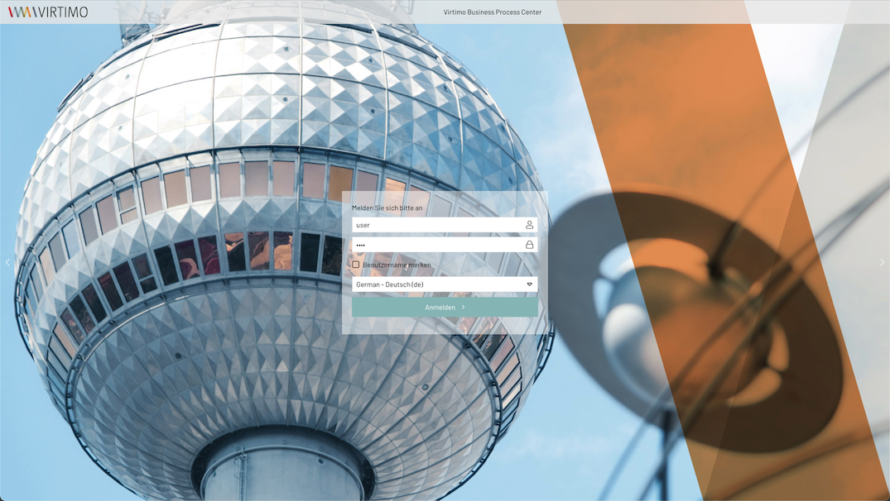This screenshot has height=501, width=890.
Task: Click the "Benutzername merken" label text
Action: tap(397, 265)
